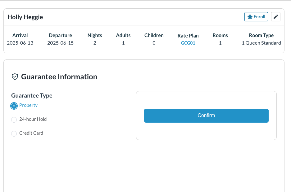Click the Arrival column header
Screen dimensions: 291x192
tap(20, 35)
